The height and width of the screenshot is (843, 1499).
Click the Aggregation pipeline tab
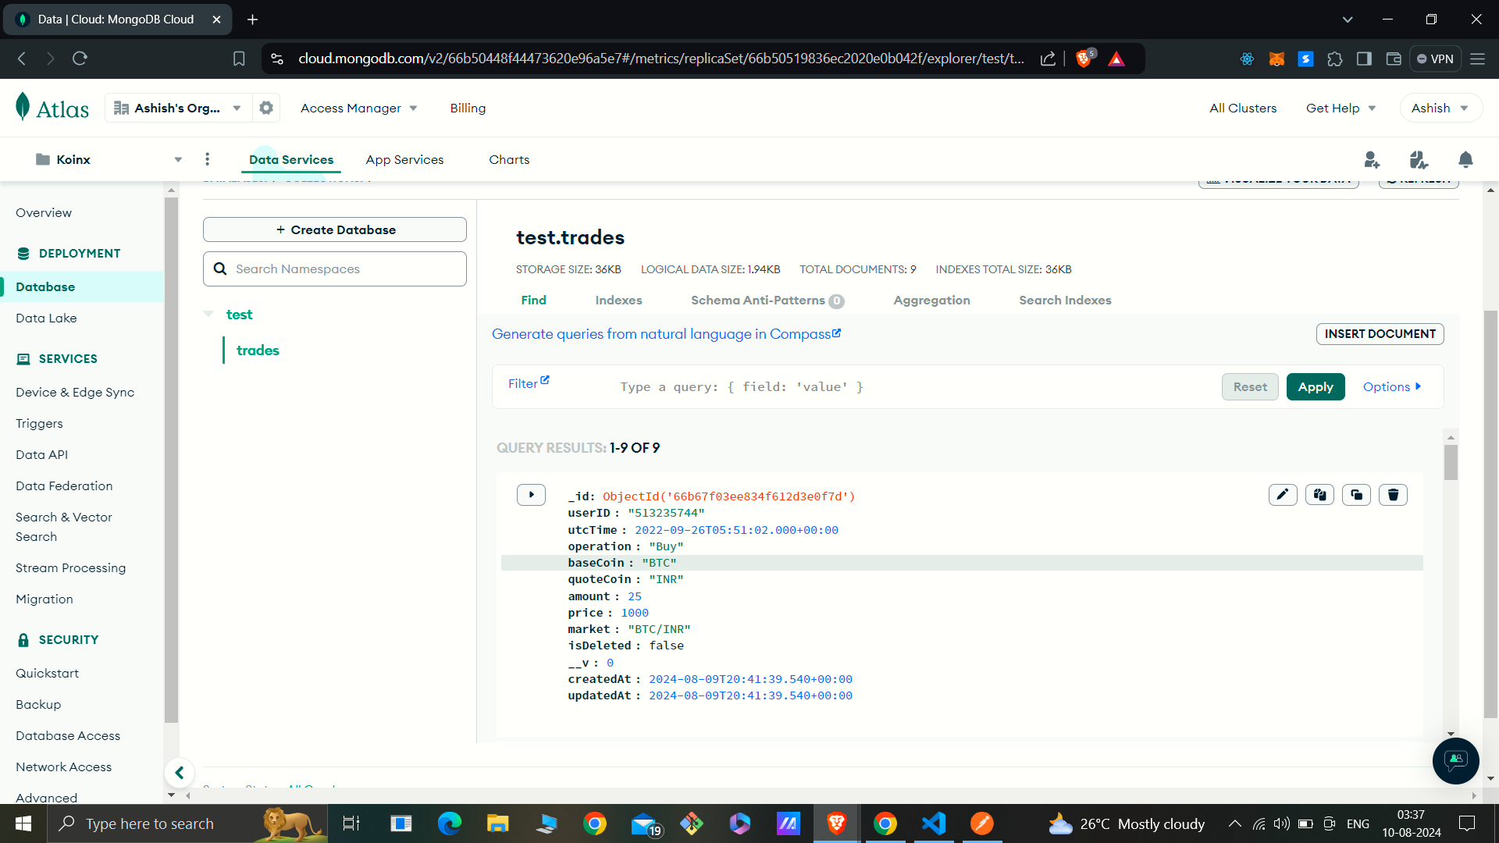tap(931, 300)
